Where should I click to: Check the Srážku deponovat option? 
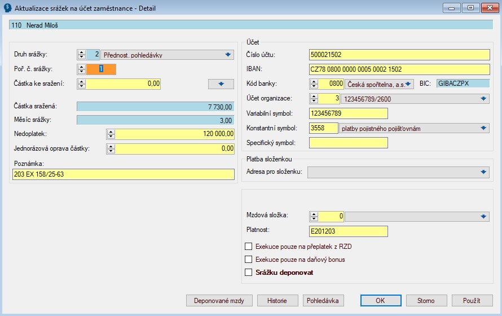click(x=248, y=273)
